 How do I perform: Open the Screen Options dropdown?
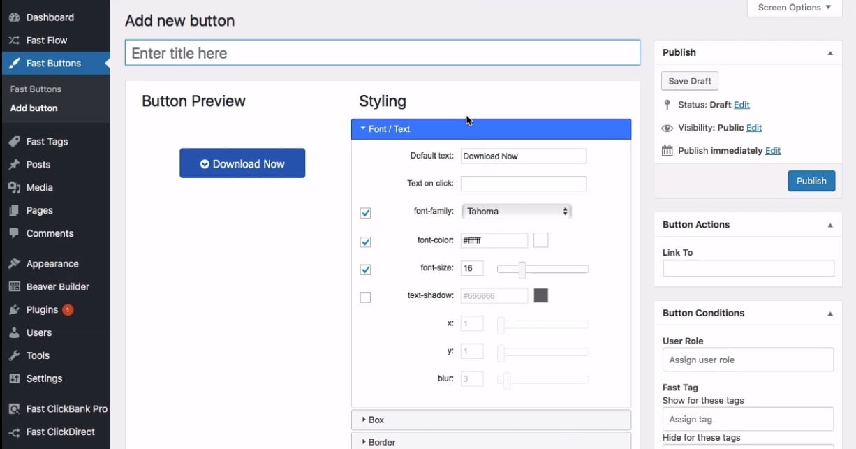794,8
